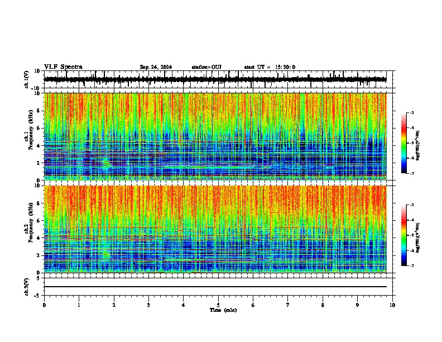Click the "station=OUI" label
Image resolution: width=442 pixels, height=342 pixels.
point(206,67)
